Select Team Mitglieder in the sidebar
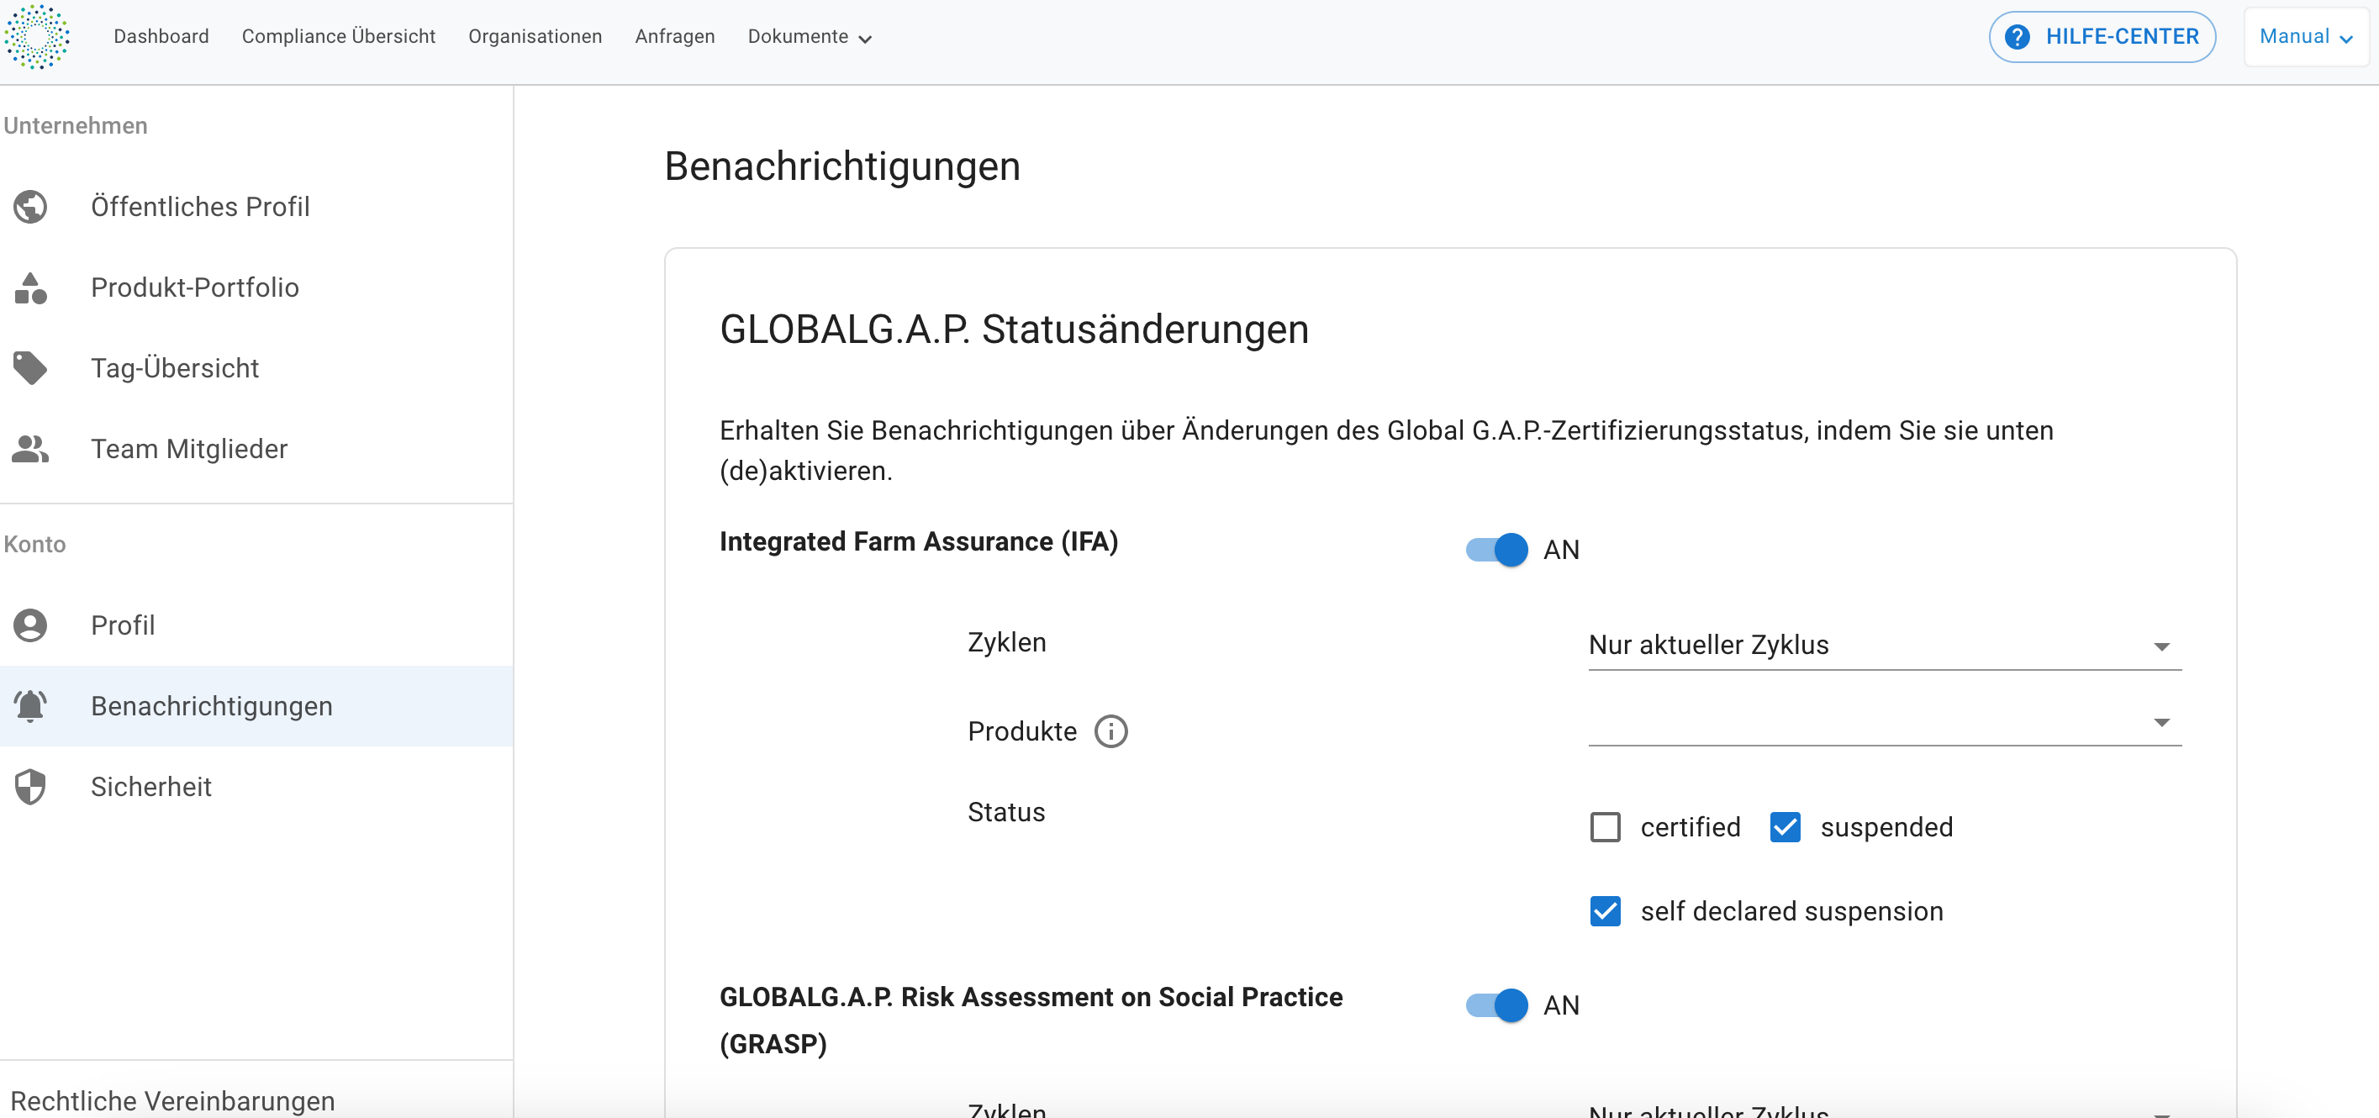Viewport: 2379px width, 1118px height. 256,449
